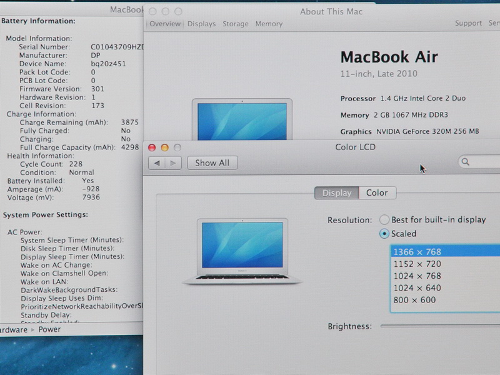Click the Processor 1.4 GHz Intel Core 2 Duo line
Screen dimensions: 500x375
(403, 98)
